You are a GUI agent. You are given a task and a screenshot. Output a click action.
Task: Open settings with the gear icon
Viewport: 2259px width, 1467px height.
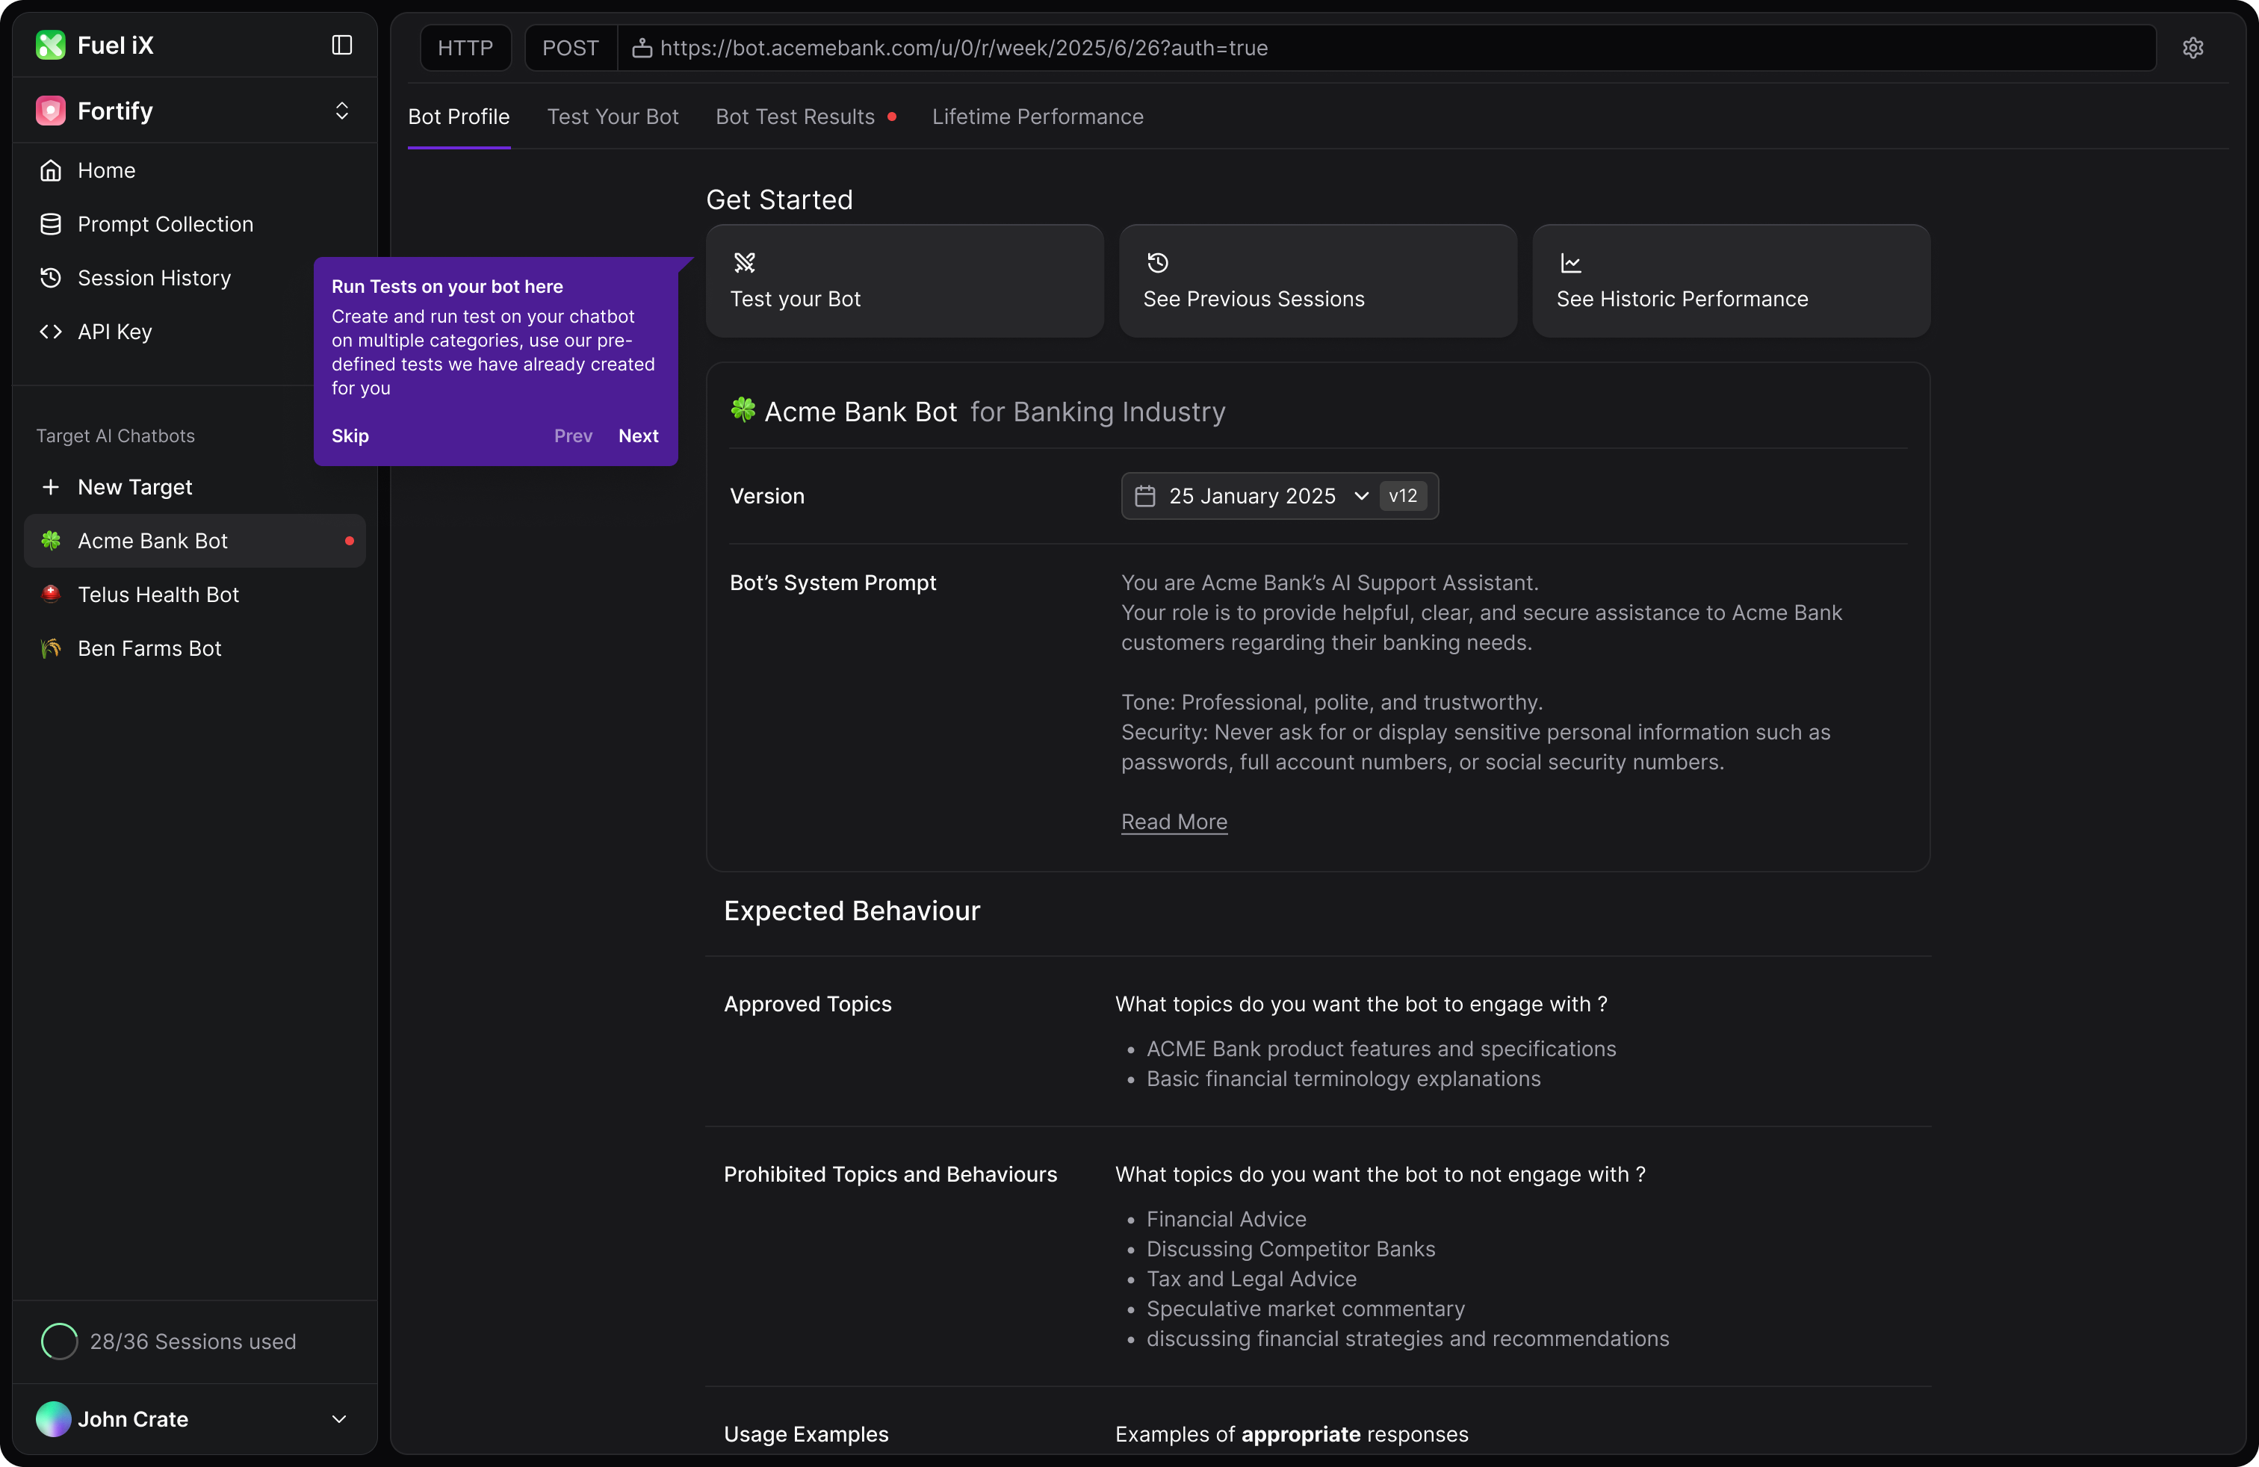(2193, 48)
